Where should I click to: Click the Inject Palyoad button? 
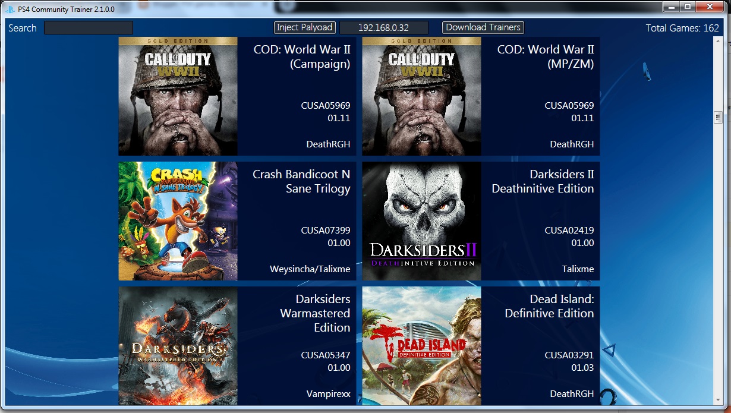click(x=305, y=27)
